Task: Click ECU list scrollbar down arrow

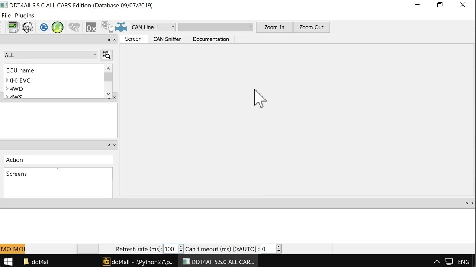Action: coord(108,94)
